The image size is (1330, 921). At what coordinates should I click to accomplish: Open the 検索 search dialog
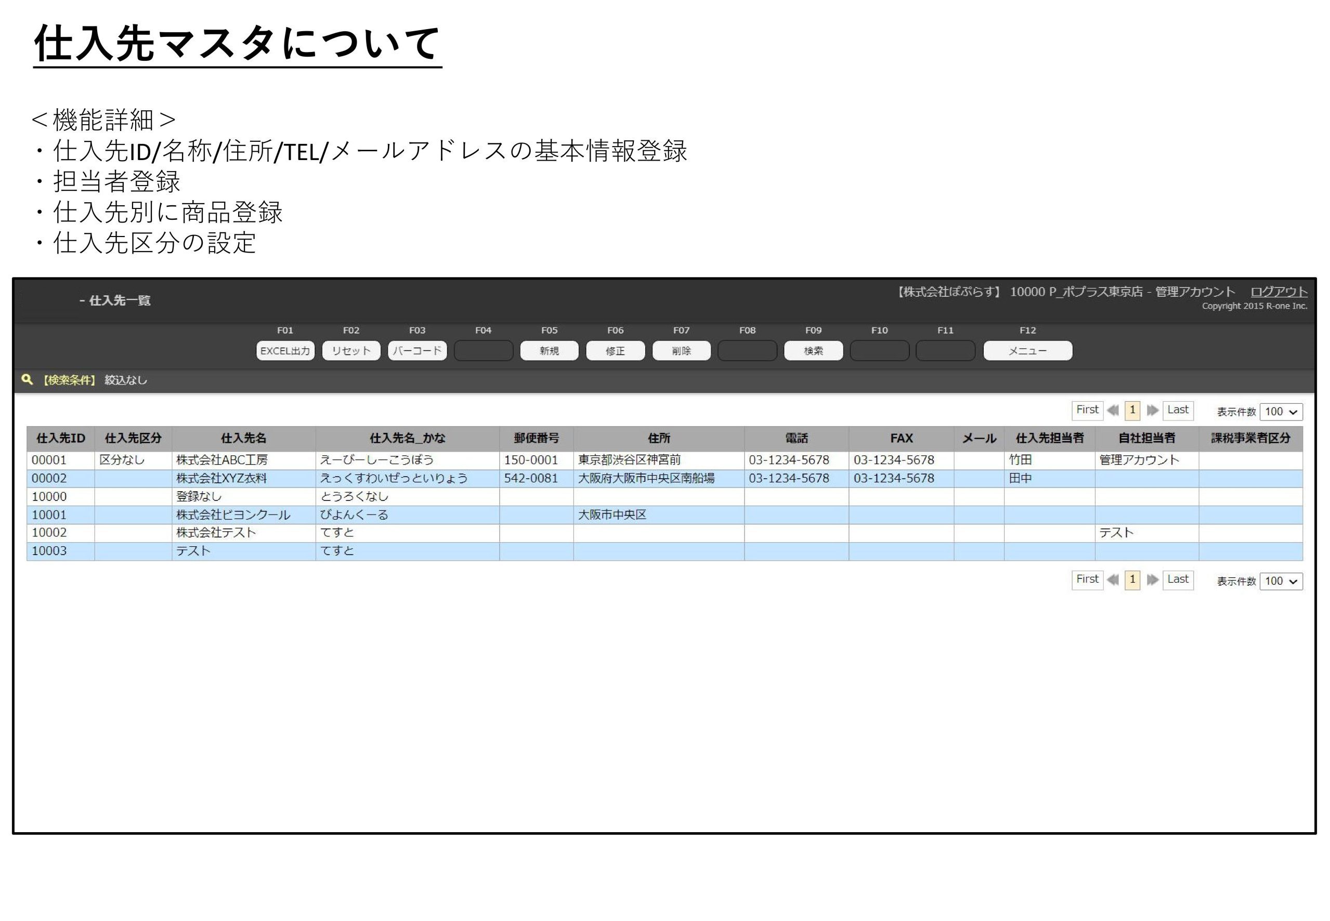(813, 350)
